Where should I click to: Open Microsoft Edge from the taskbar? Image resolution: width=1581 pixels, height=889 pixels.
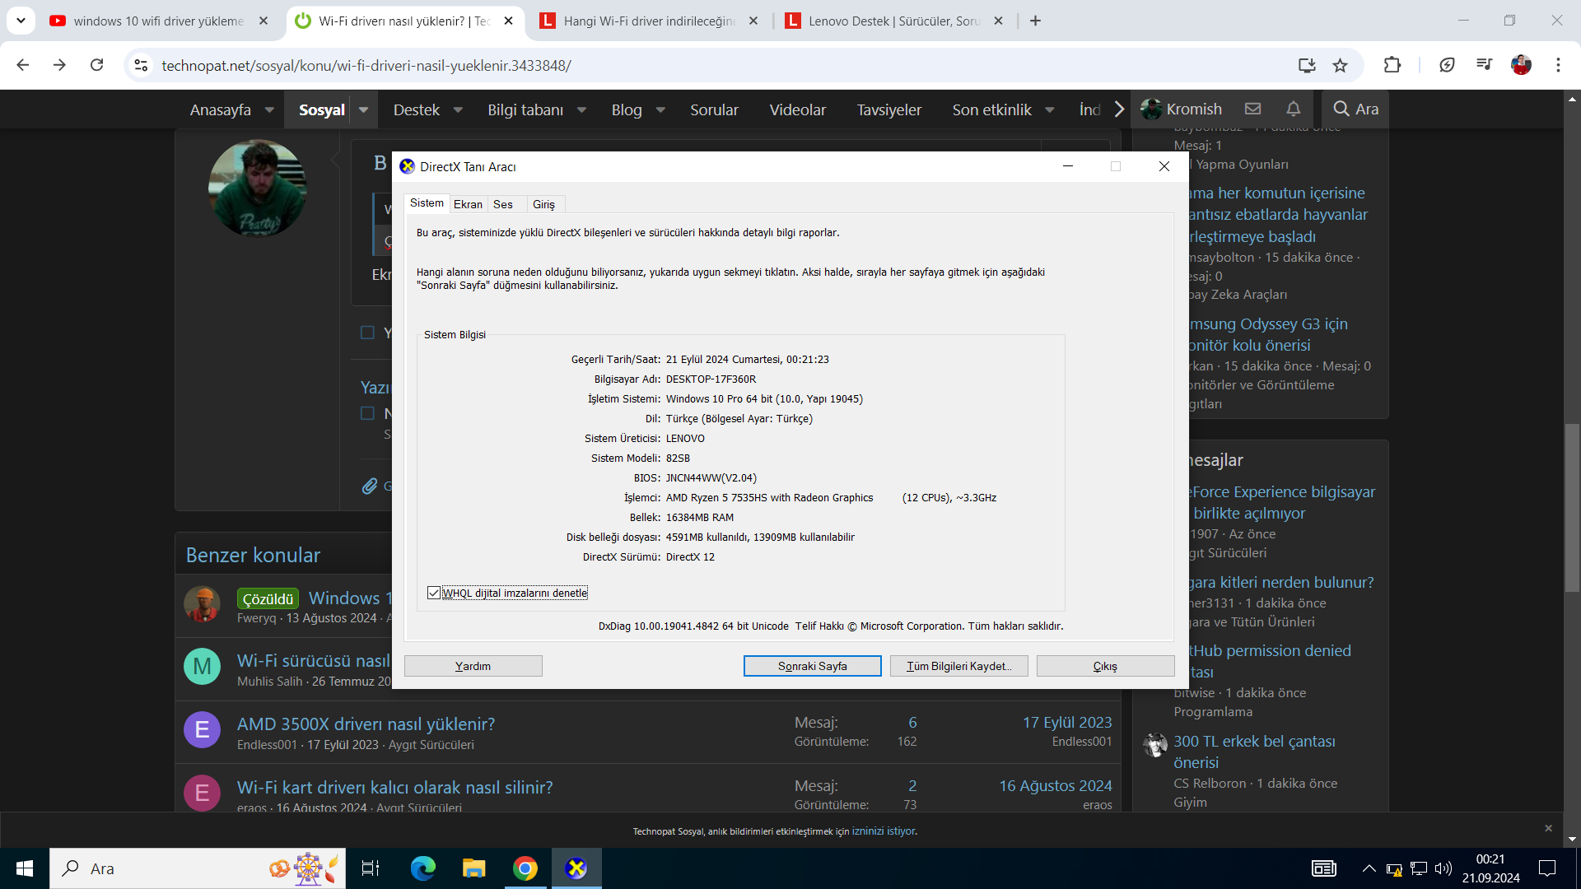coord(422,868)
